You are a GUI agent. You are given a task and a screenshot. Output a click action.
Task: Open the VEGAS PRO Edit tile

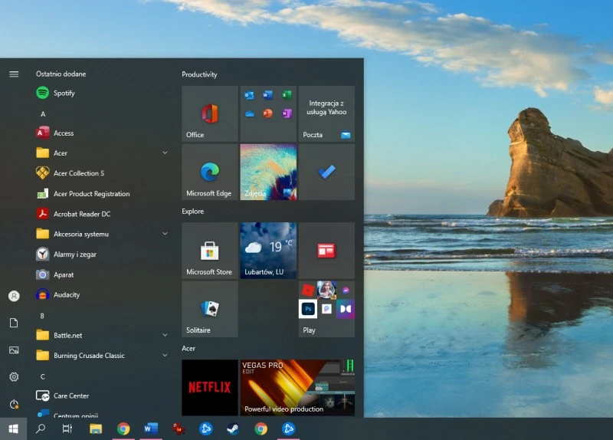[x=297, y=388]
